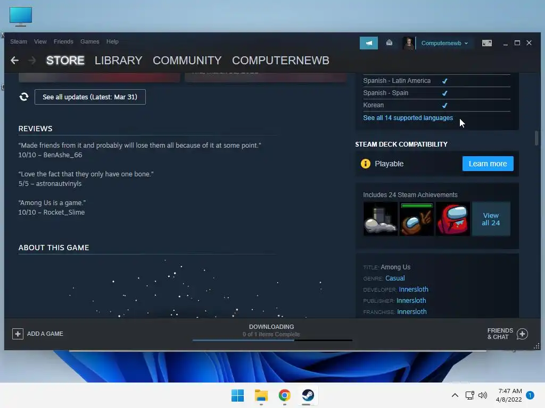Click the Computernewb profile avatar

[408, 43]
